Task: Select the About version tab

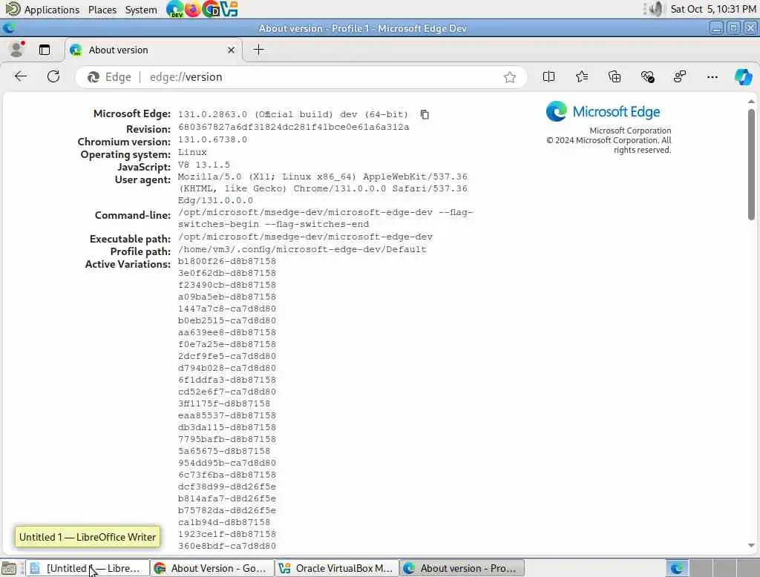Action: click(153, 50)
